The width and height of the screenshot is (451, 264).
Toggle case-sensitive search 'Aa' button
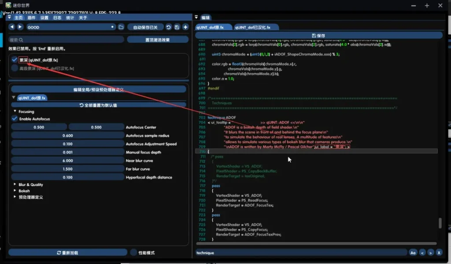413,253
